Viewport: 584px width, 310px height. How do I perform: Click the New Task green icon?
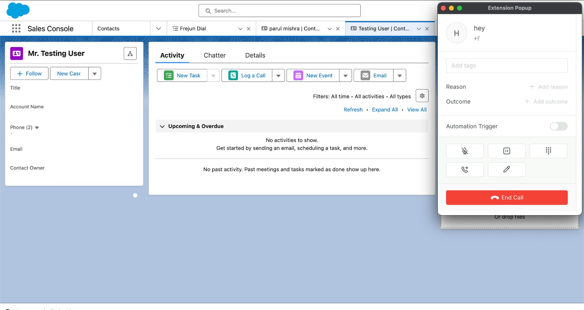169,75
